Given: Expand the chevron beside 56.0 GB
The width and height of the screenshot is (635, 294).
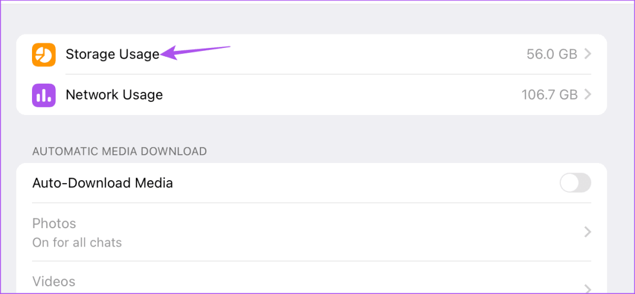Looking at the screenshot, I should pyautogui.click(x=588, y=55).
